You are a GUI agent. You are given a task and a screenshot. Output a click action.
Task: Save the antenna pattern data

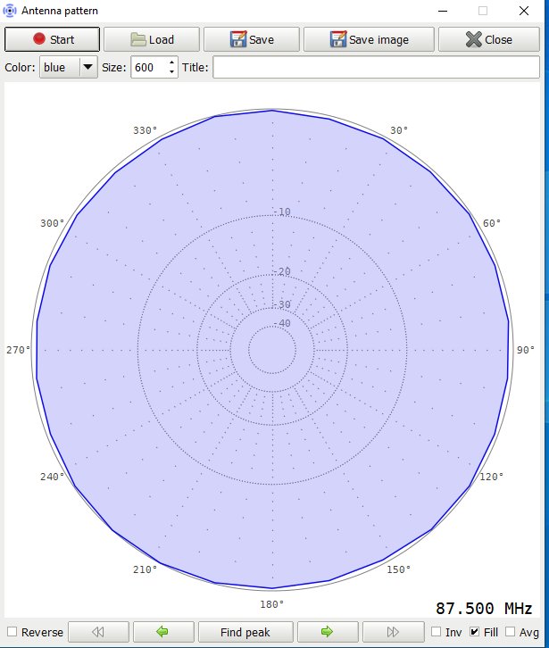(x=252, y=39)
